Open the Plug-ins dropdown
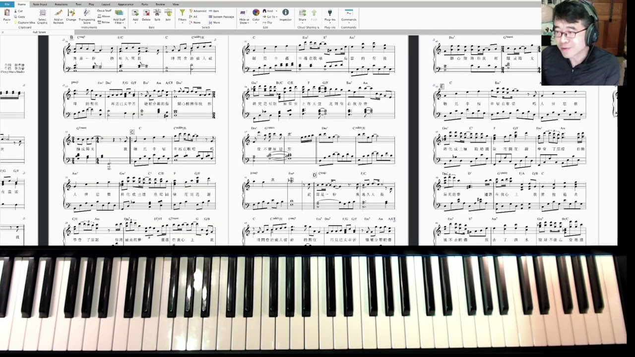This screenshot has height=357, width=635. coord(330,16)
